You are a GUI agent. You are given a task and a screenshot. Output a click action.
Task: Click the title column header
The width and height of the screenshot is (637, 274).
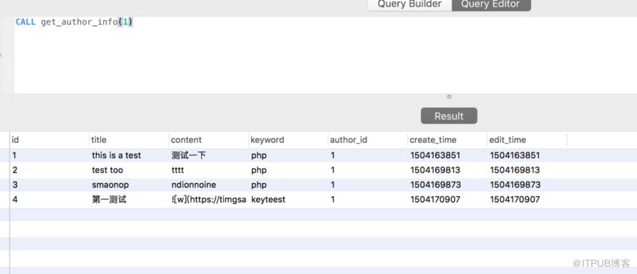pyautogui.click(x=129, y=140)
